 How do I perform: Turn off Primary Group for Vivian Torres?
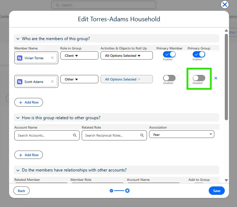tap(199, 54)
